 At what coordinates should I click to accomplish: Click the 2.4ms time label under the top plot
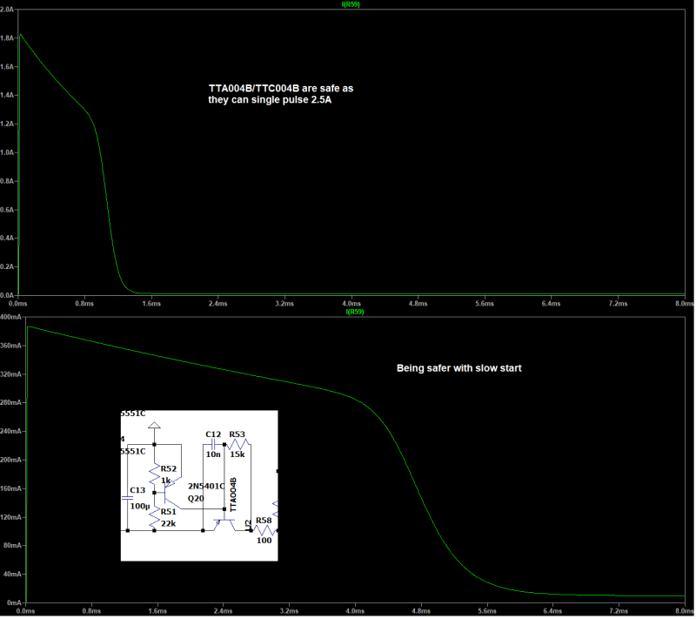click(x=218, y=304)
